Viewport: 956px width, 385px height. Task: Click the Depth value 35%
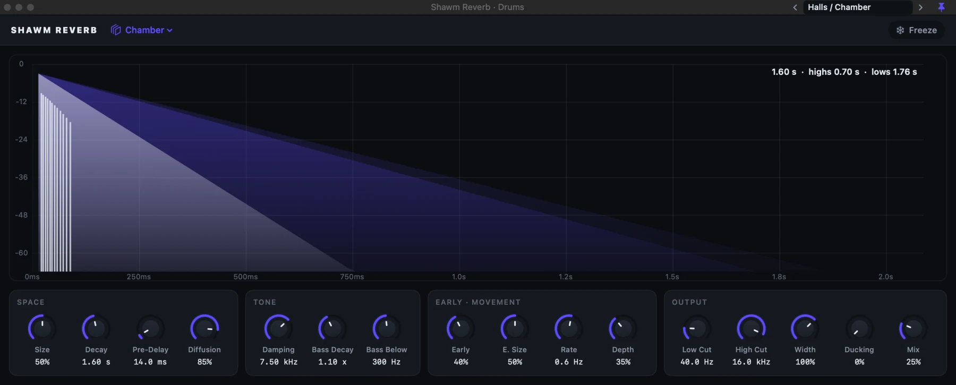[x=623, y=362]
